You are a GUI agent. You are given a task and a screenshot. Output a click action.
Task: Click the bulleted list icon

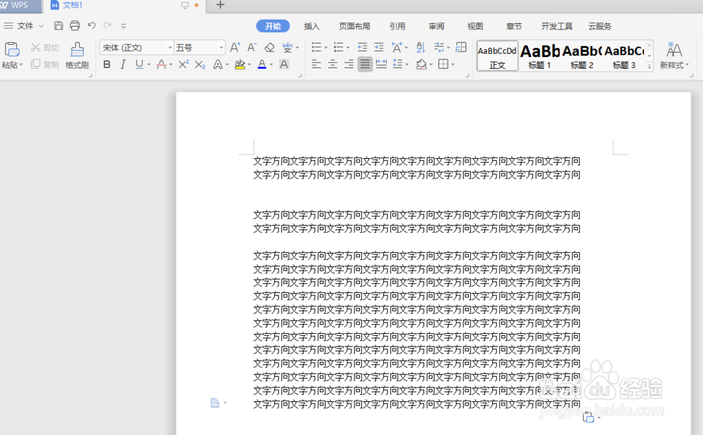(x=316, y=47)
